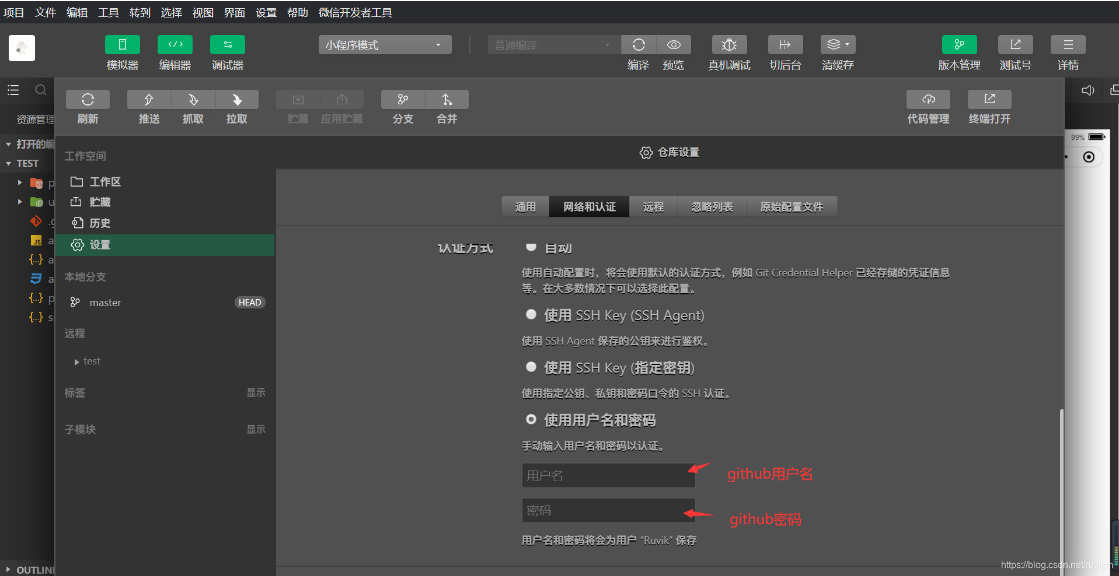1119x576 pixels.
Task: Click the explorer list icon in sidebar
Action: pos(13,90)
